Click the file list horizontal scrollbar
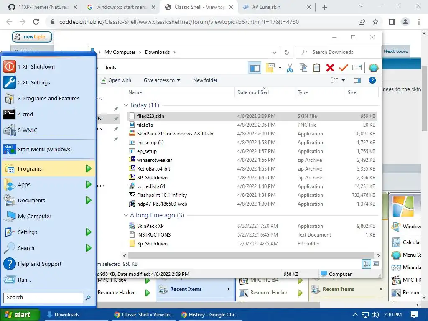 pos(251,255)
